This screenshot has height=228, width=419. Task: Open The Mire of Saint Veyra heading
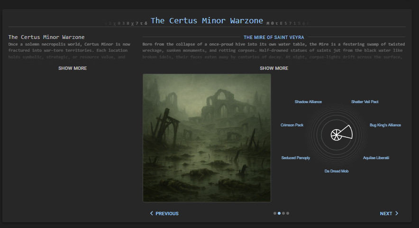pos(274,37)
